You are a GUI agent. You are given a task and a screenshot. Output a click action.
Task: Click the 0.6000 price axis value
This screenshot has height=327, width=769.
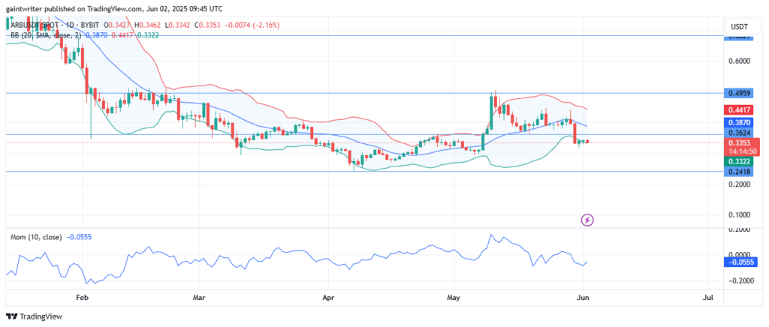741,61
